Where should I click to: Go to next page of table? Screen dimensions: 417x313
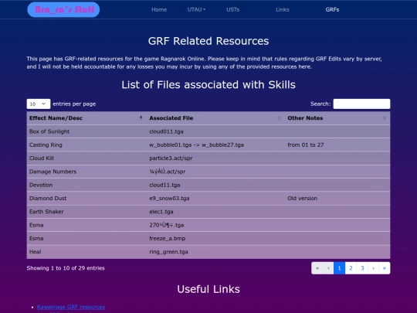(373, 268)
